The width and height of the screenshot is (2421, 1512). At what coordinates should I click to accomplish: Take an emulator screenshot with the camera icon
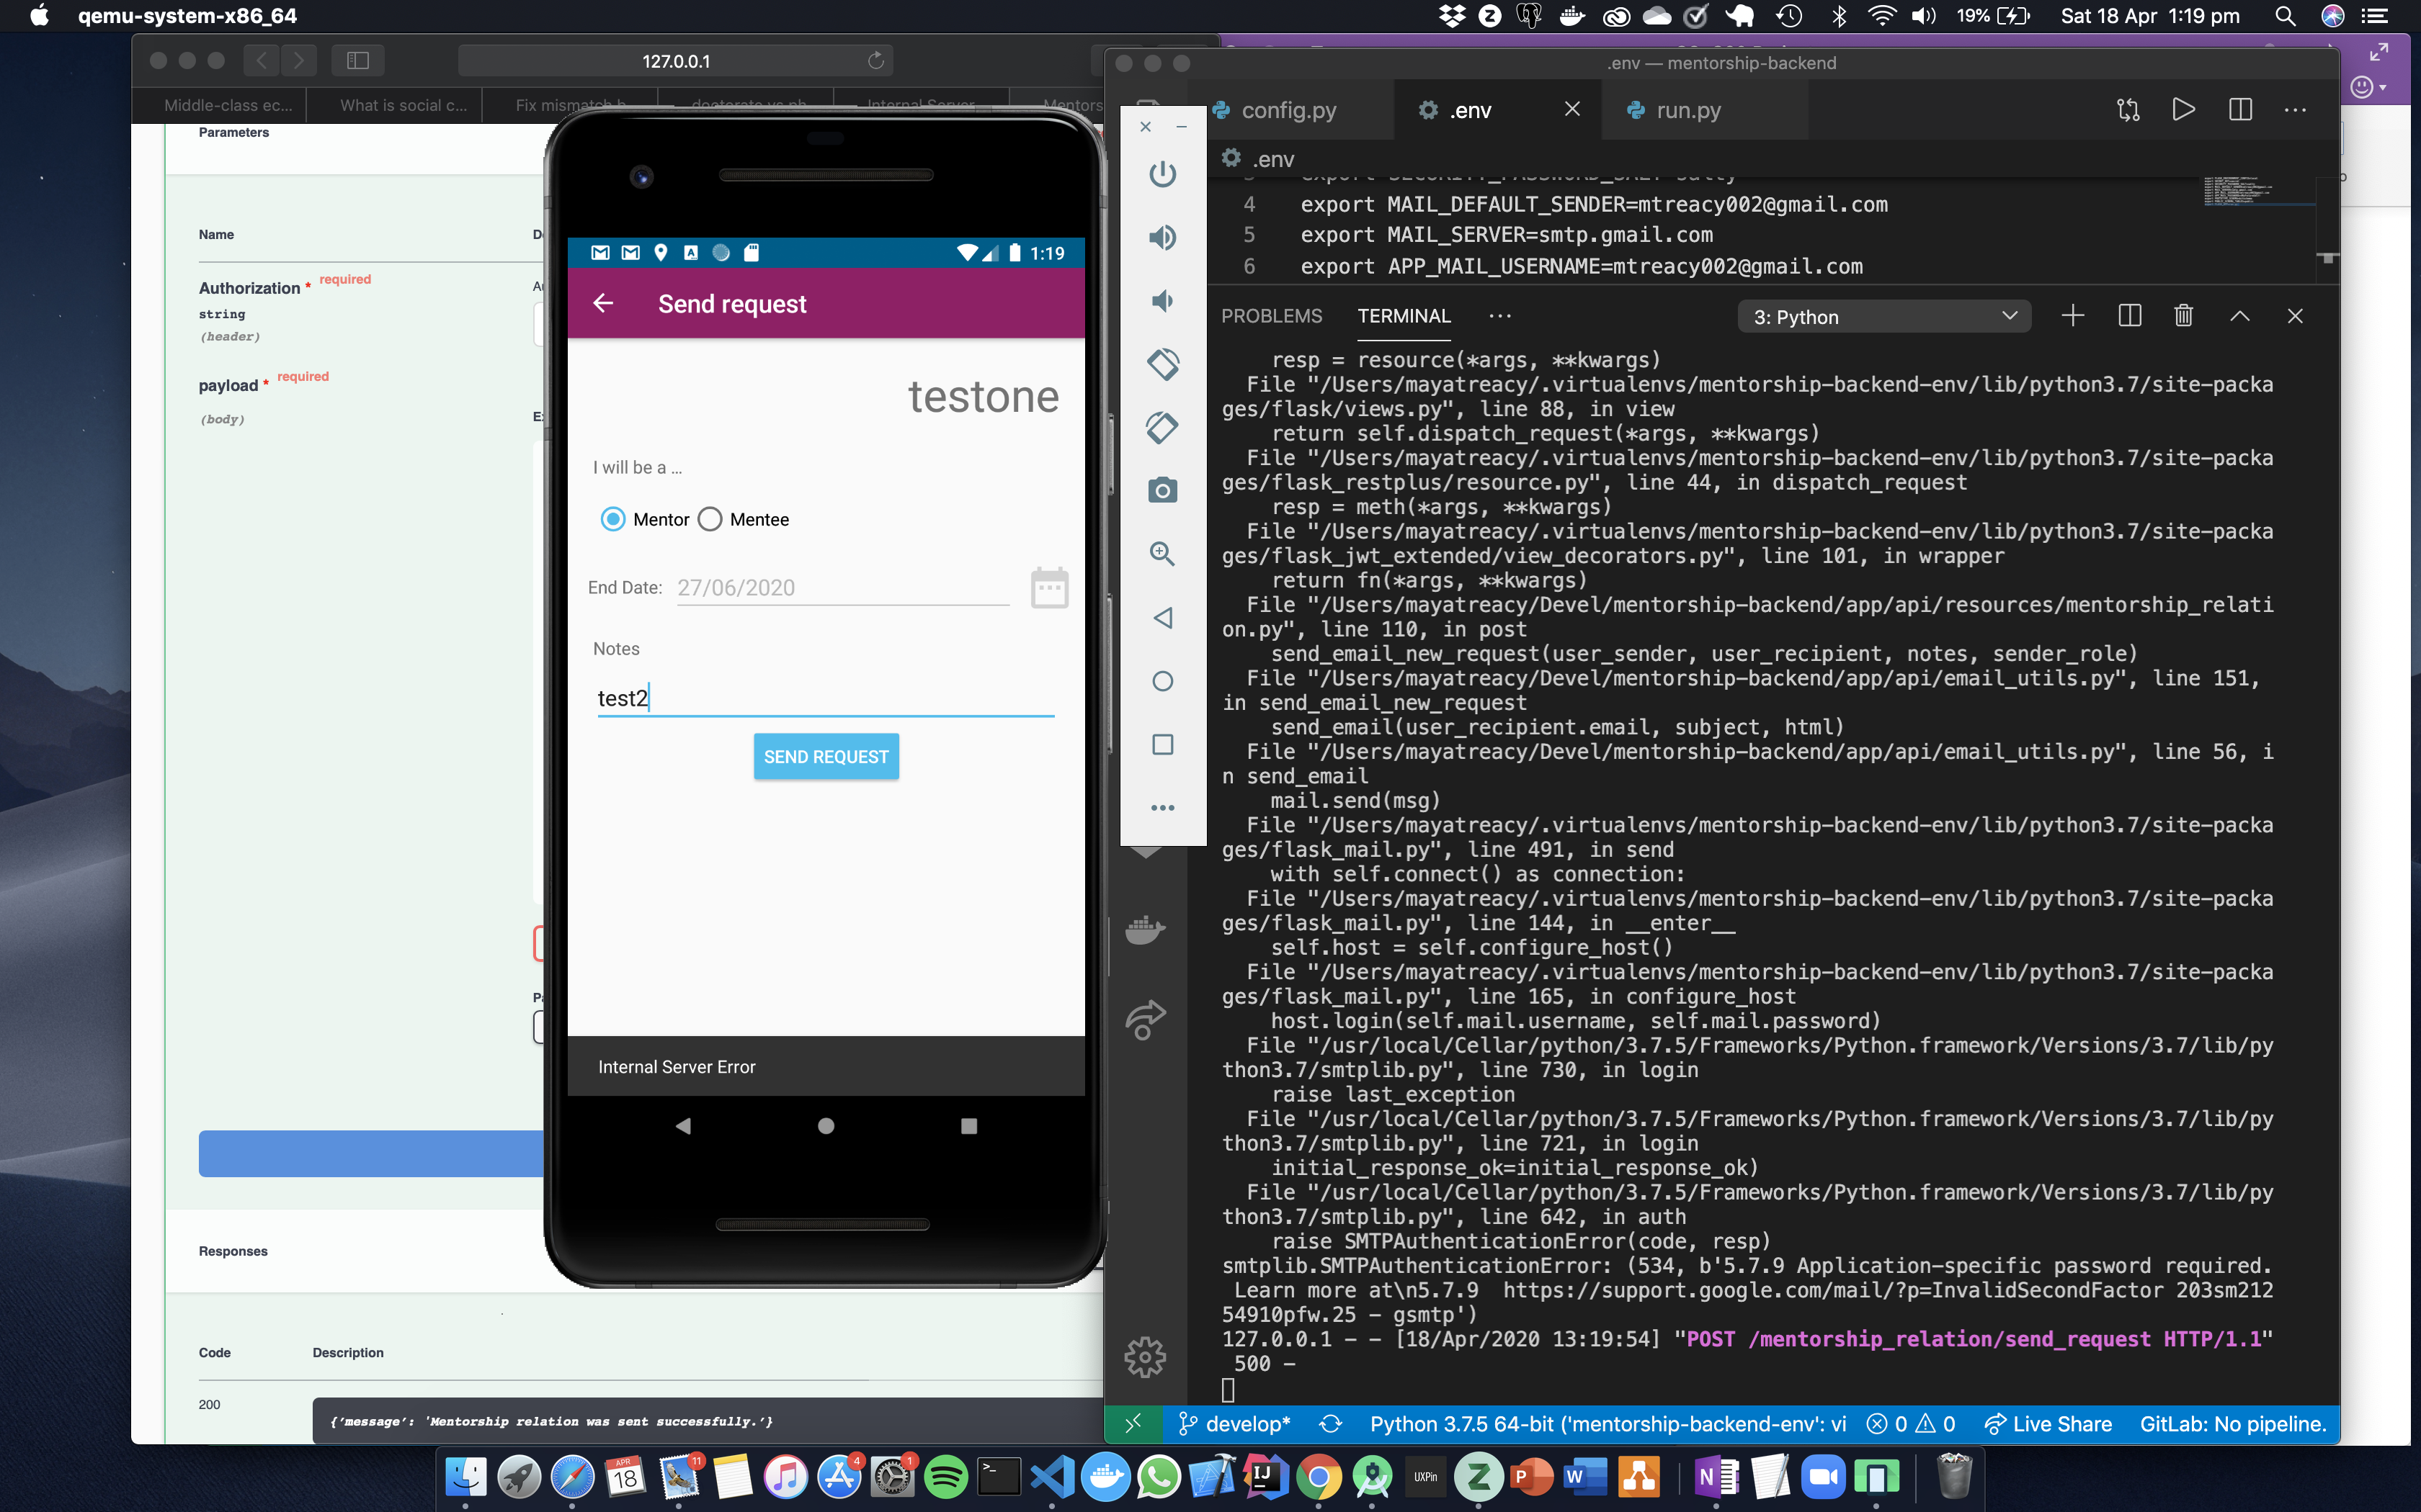pos(1162,491)
